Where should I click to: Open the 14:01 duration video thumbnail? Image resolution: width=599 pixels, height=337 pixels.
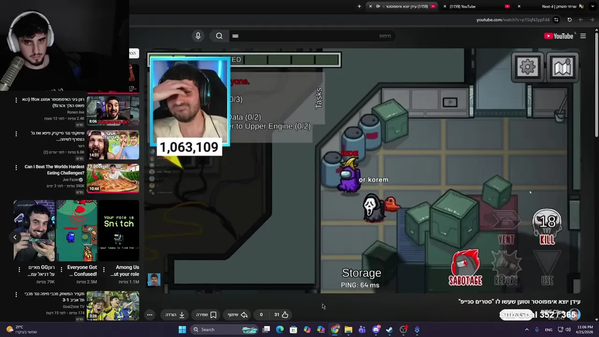coord(113,145)
